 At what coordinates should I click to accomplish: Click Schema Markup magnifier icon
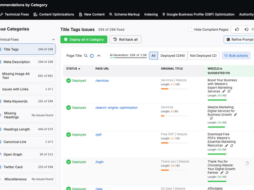(x=111, y=14)
